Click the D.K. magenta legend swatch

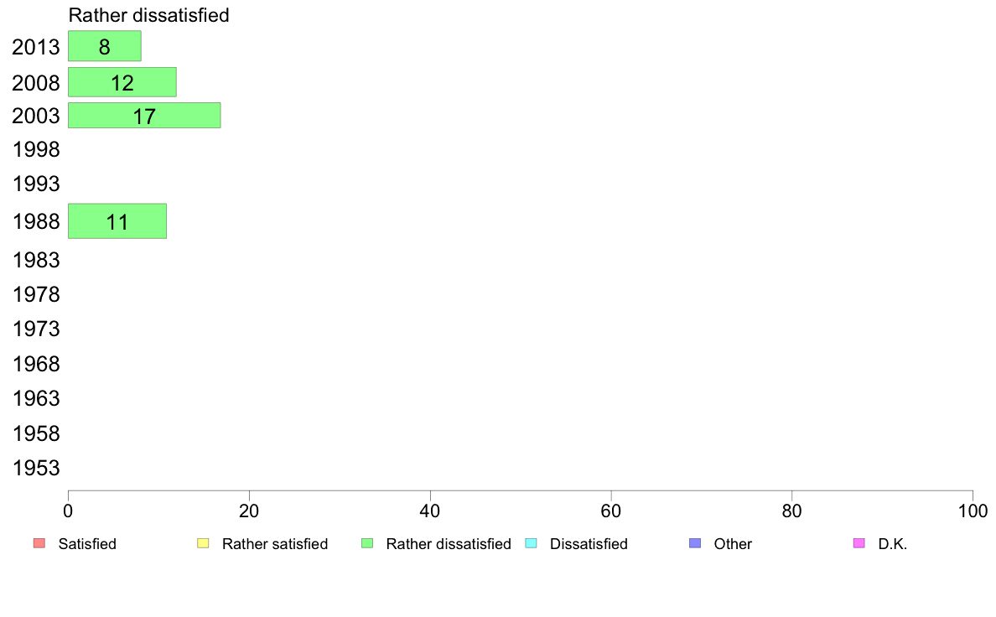pos(859,543)
